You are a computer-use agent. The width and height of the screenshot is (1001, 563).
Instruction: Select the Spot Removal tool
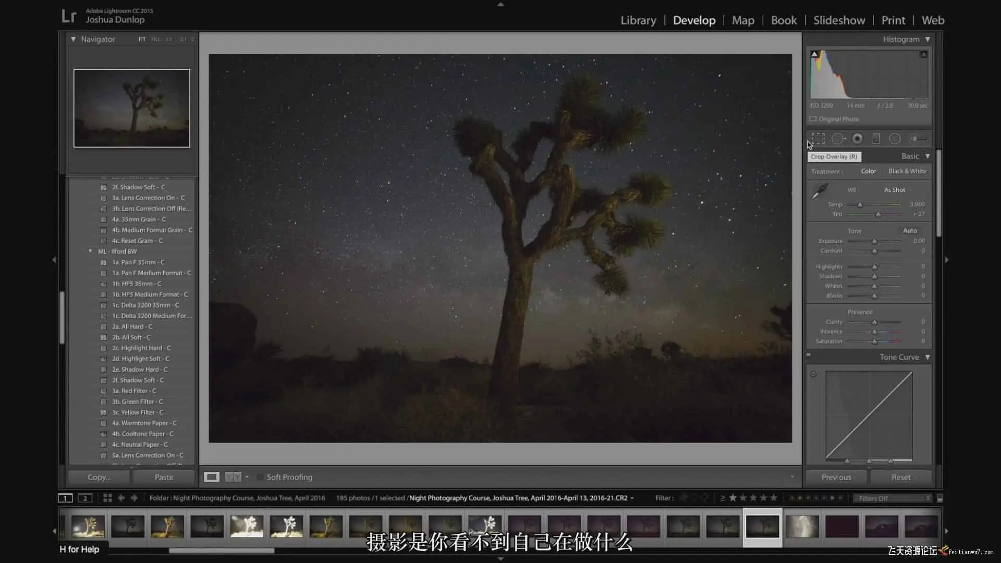tap(838, 139)
